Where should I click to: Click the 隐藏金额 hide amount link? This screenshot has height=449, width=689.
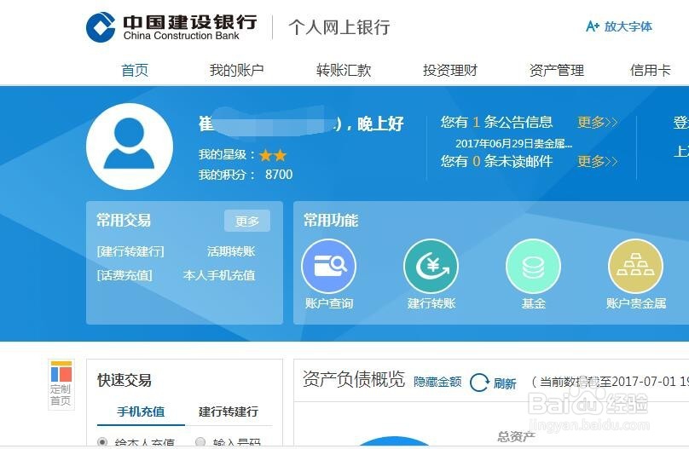[437, 383]
